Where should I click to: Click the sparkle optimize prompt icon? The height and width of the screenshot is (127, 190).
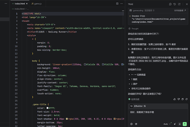point(175,124)
